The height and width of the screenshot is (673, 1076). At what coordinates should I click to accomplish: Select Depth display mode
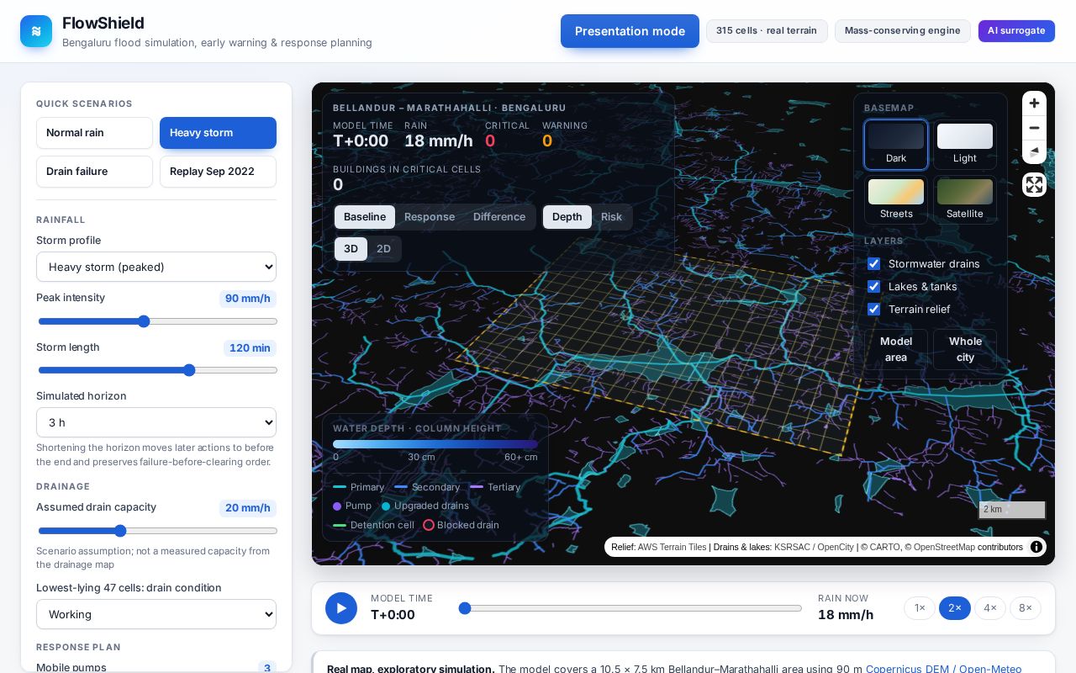point(567,217)
